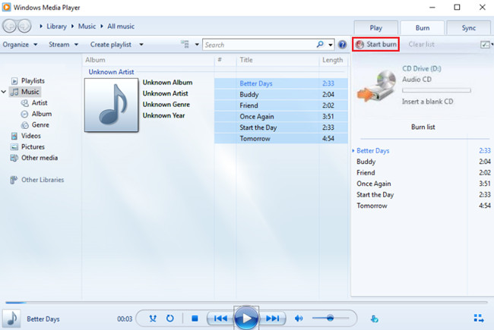This screenshot has width=494, height=330.
Task: Mute the speaker volume
Action: click(299, 319)
